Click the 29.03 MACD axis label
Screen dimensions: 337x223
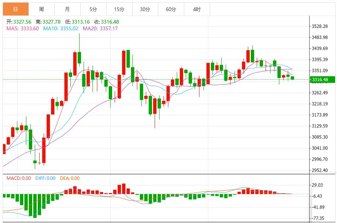tap(317, 185)
